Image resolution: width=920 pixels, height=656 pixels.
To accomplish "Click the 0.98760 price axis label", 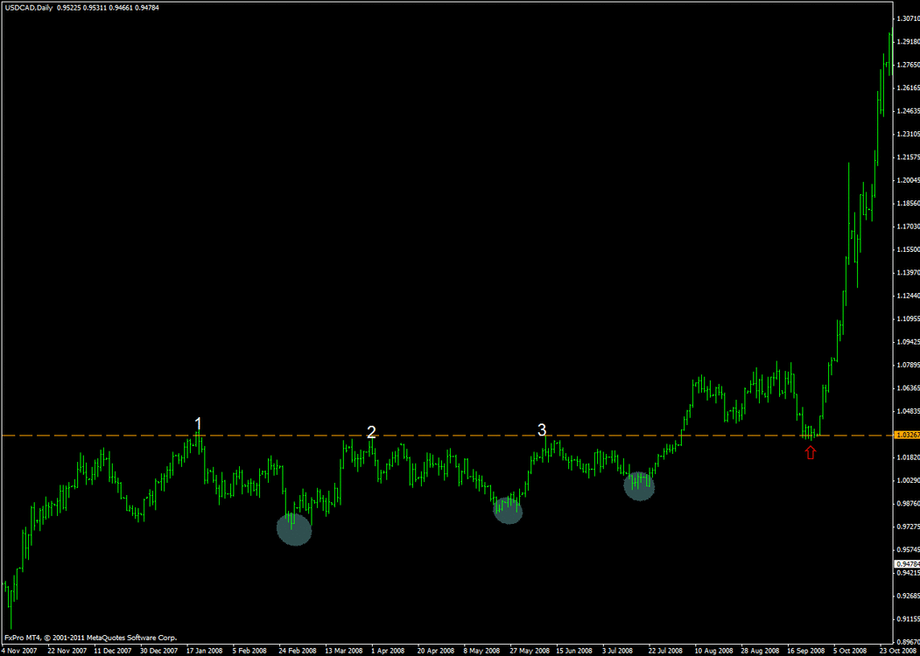I will pyautogui.click(x=907, y=504).
